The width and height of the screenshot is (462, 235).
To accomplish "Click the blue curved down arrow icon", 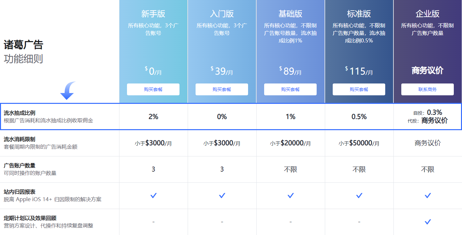I will tap(68, 91).
